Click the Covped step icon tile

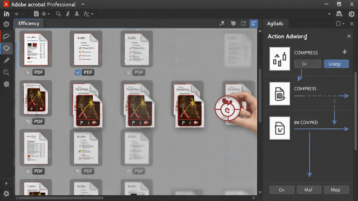coord(280,128)
